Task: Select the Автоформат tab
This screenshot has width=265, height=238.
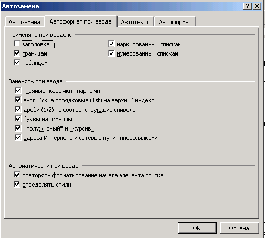Action: (175, 22)
